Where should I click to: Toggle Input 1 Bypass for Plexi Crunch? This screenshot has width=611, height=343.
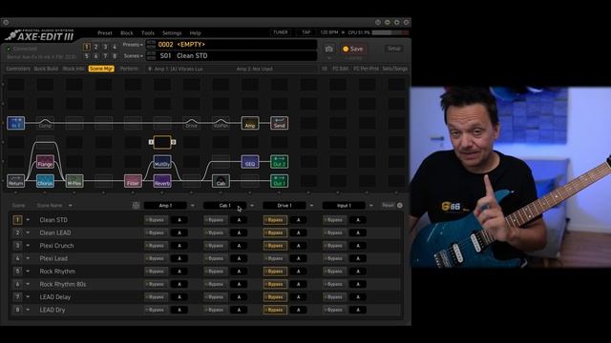334,246
